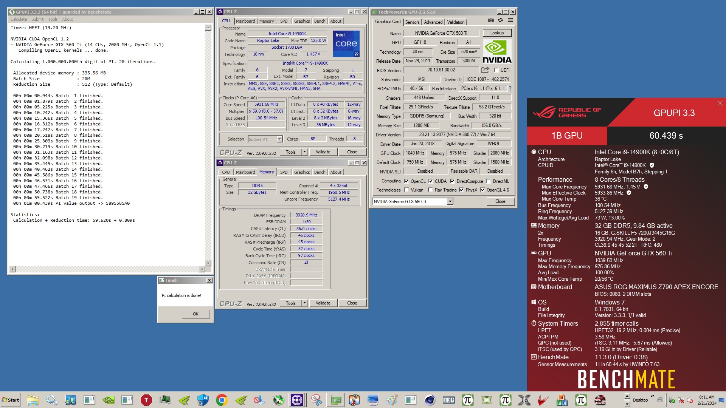Open the Tools menu in GPUPI
The image size is (726, 408).
(x=53, y=19)
